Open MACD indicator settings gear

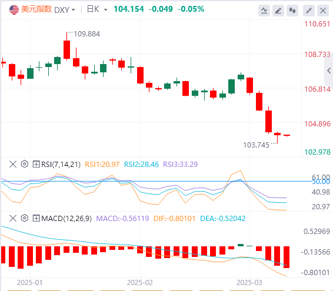25,218
